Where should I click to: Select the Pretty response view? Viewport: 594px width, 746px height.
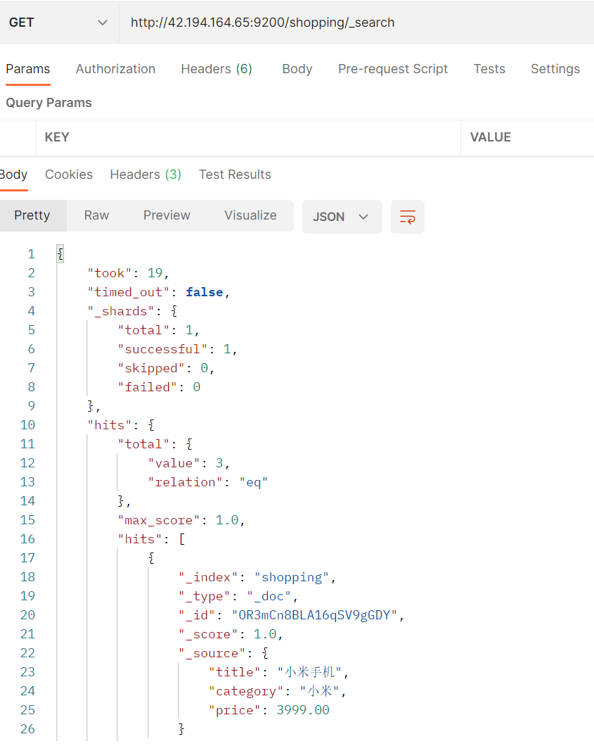click(x=32, y=215)
